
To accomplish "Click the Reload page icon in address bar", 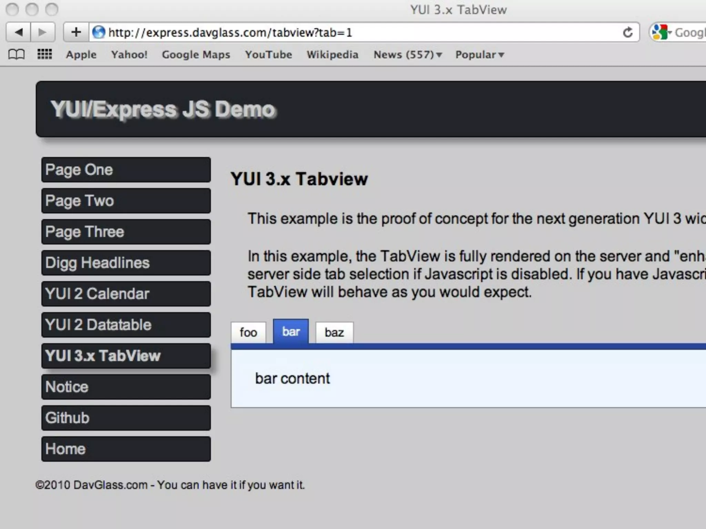I will 628,32.
